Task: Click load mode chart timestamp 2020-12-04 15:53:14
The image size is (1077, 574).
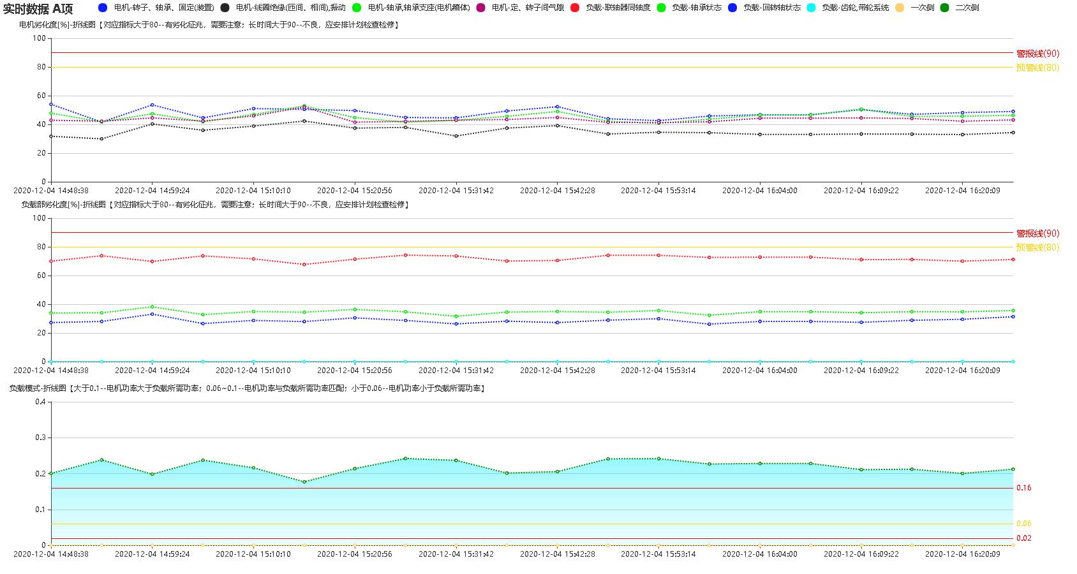Action: click(x=658, y=554)
